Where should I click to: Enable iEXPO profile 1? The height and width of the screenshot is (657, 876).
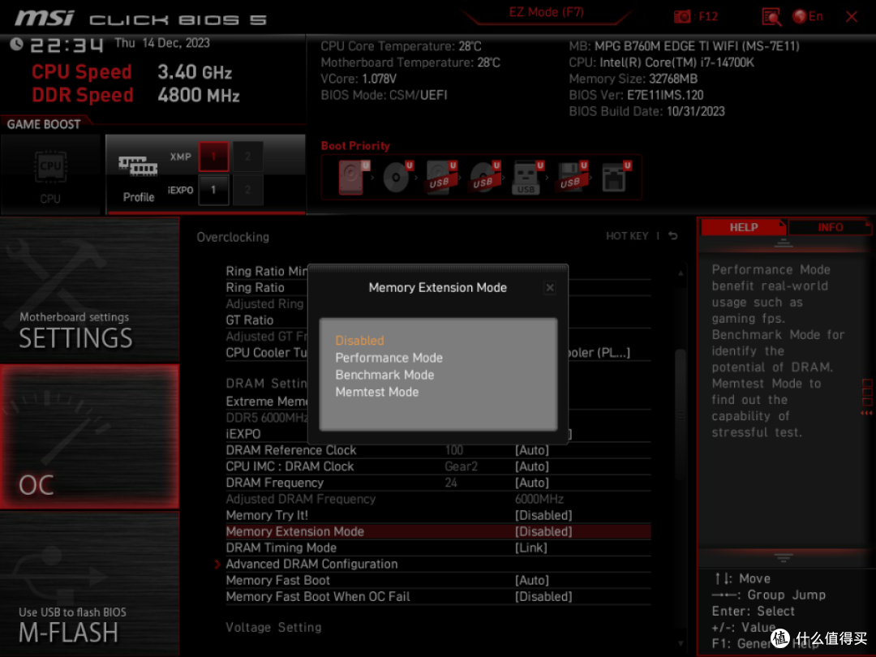[x=213, y=190]
